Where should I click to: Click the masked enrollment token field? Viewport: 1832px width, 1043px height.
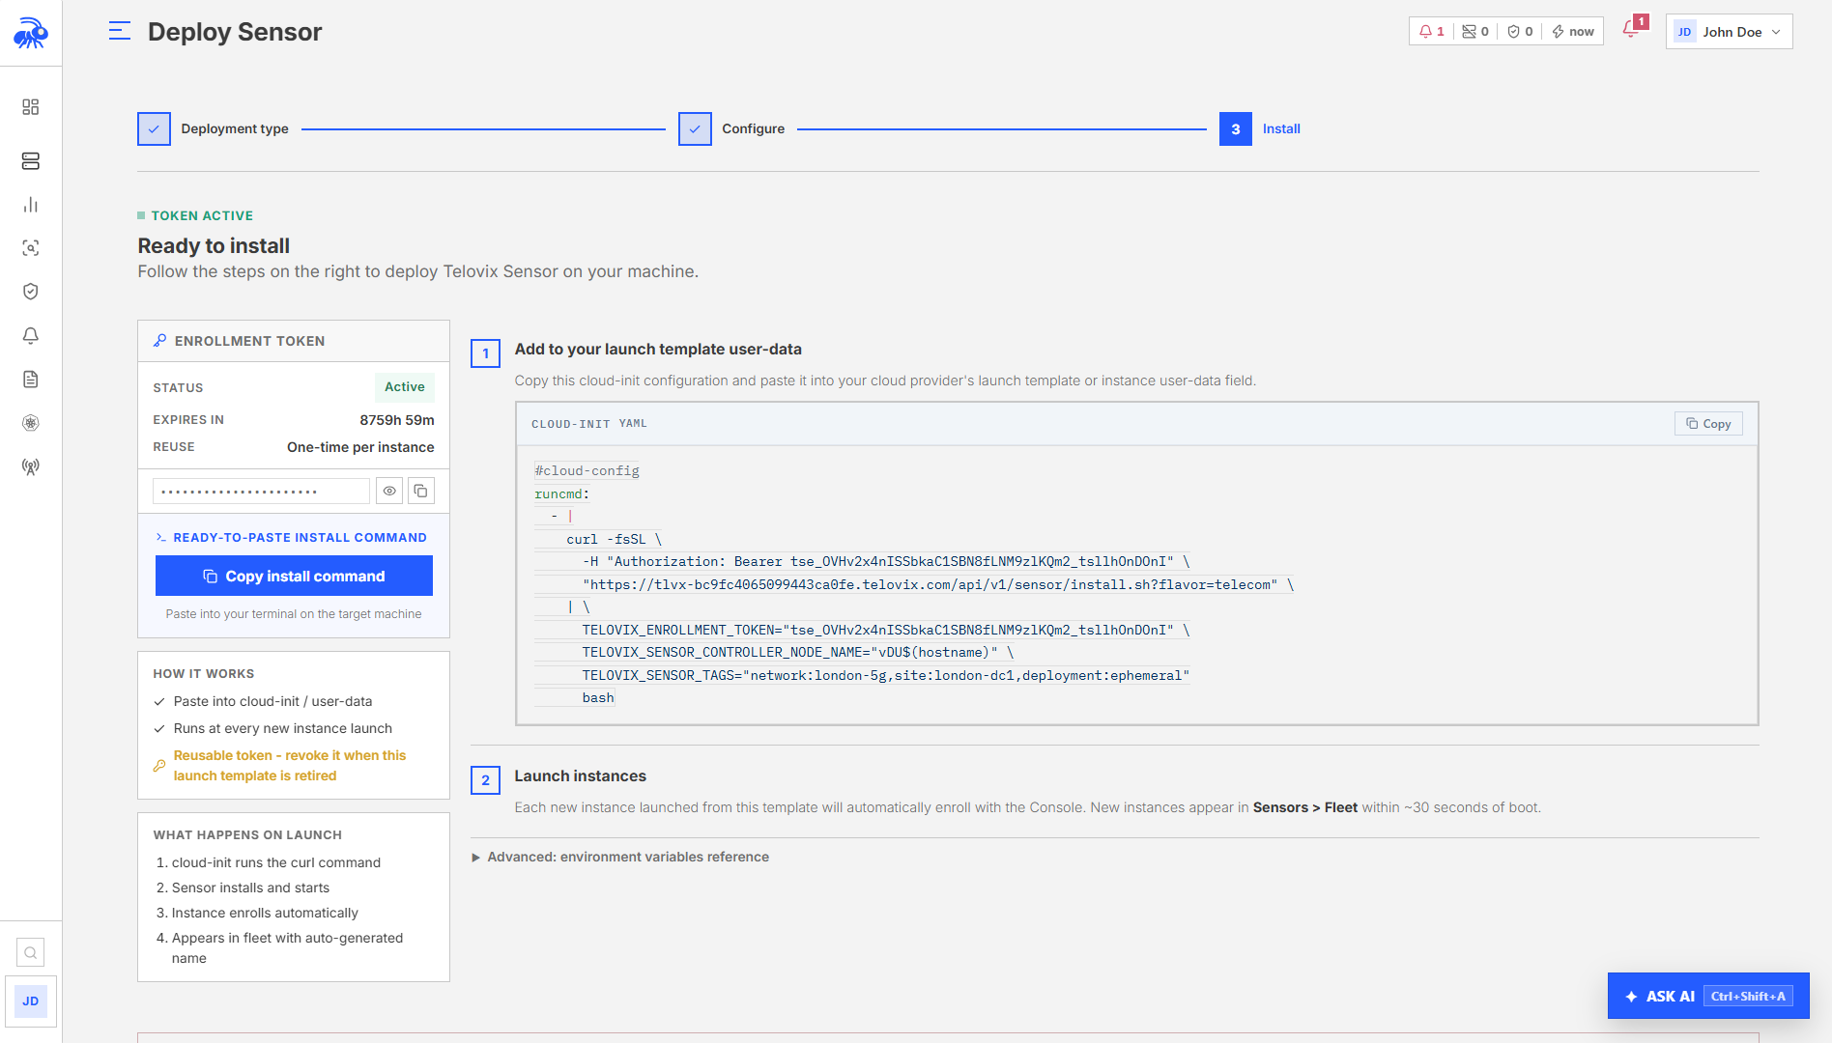[261, 492]
